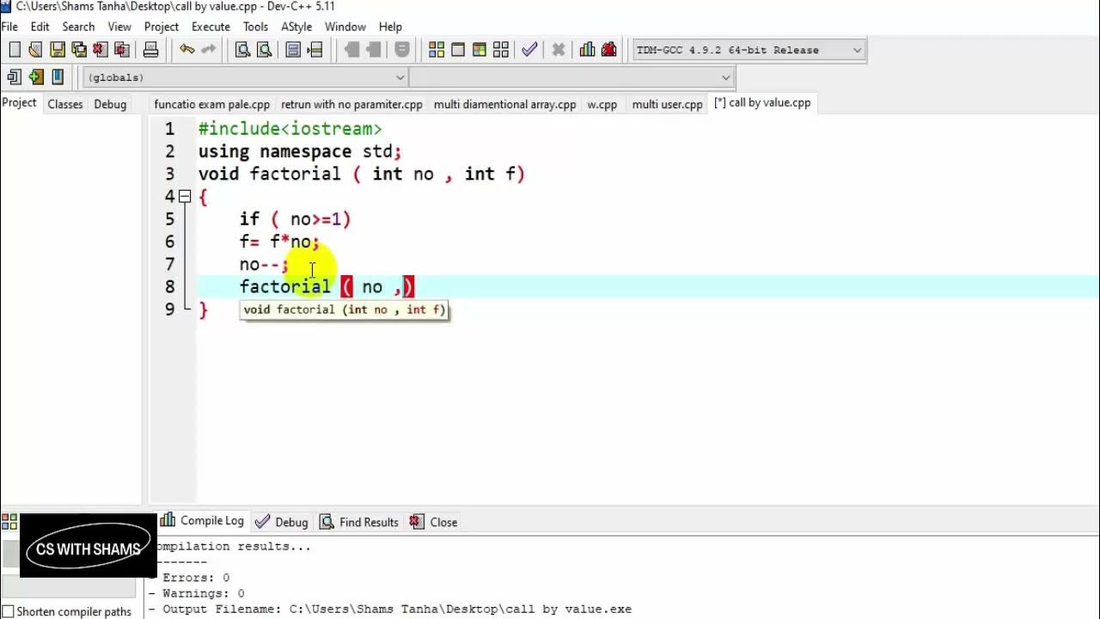Save the current file
1100x619 pixels.
[x=58, y=50]
